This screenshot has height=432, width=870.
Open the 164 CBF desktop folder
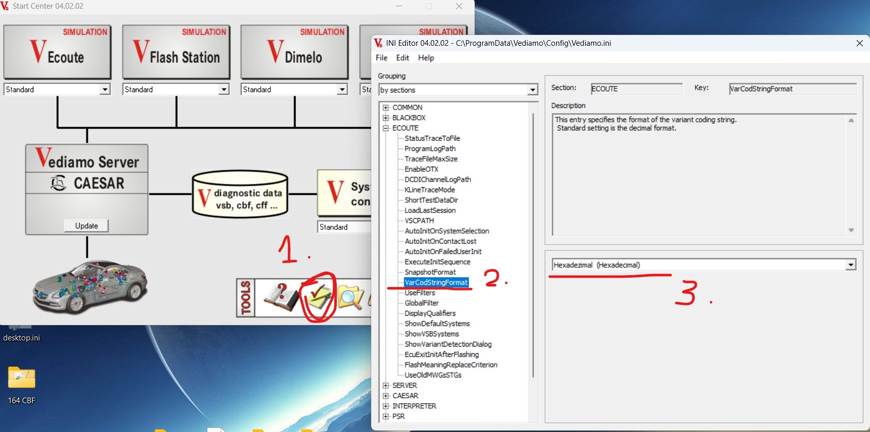(x=22, y=379)
